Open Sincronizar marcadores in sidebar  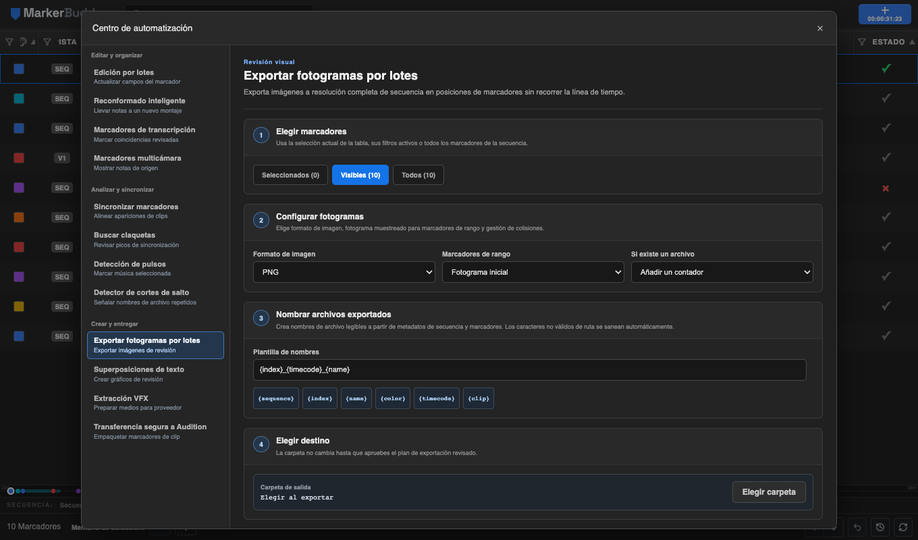155,211
